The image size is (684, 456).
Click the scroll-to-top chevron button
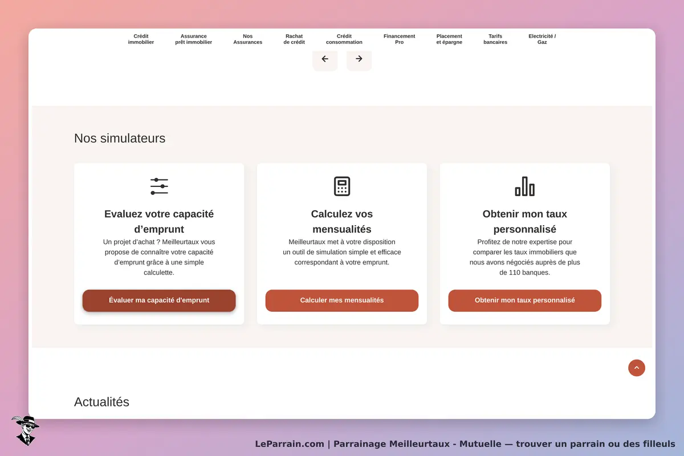[637, 368]
